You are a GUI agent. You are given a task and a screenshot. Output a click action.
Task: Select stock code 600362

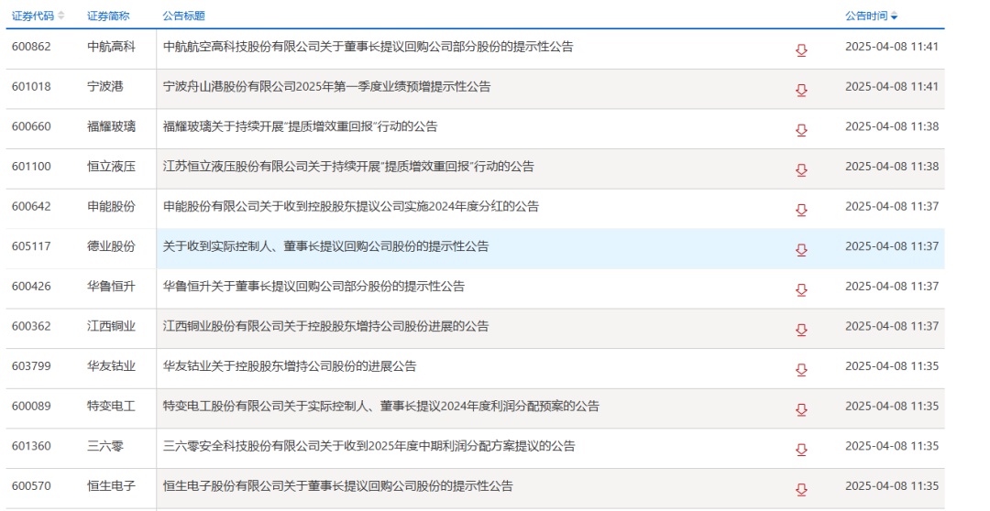click(x=31, y=326)
